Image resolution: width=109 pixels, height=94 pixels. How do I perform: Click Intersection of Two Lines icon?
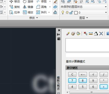pos(101,34)
